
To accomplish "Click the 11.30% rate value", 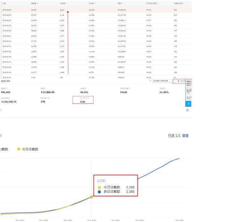I will [x=164, y=92].
